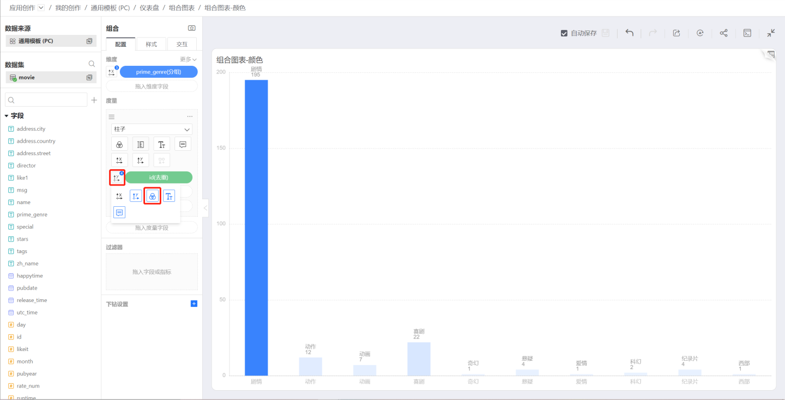Switch to the 交互 tab

click(x=182, y=44)
